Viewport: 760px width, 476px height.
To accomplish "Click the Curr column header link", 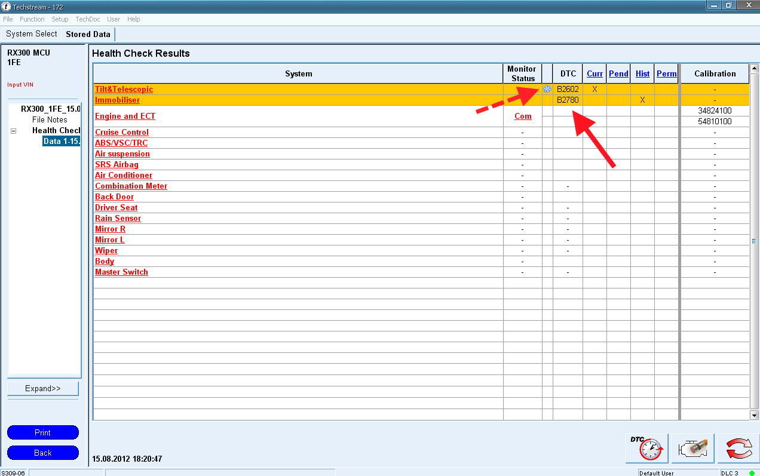I will click(x=594, y=74).
